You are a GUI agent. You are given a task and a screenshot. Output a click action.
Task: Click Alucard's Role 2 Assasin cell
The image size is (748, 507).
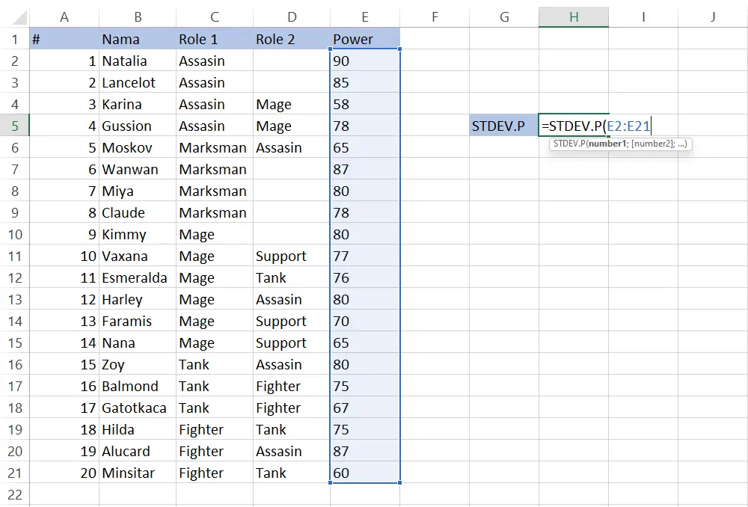click(x=292, y=451)
